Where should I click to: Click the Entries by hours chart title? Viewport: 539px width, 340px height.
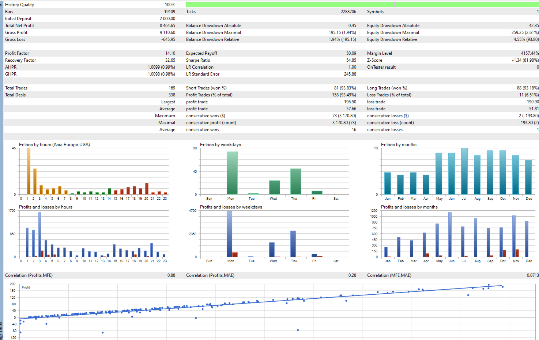click(x=54, y=145)
